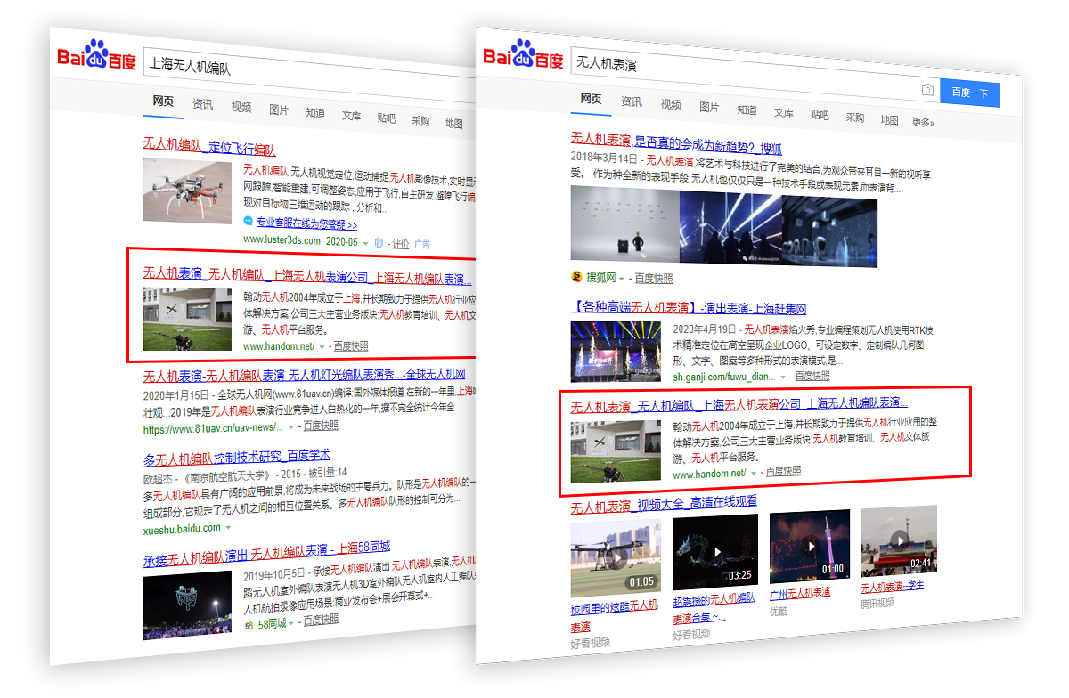Click shield icon beside www.luster3ds.com

pyautogui.click(x=379, y=242)
